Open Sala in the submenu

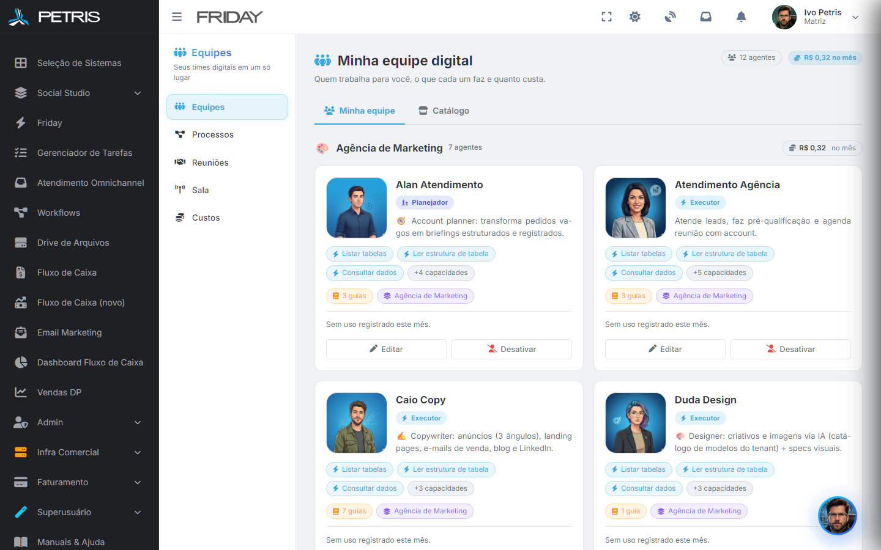pyautogui.click(x=227, y=190)
